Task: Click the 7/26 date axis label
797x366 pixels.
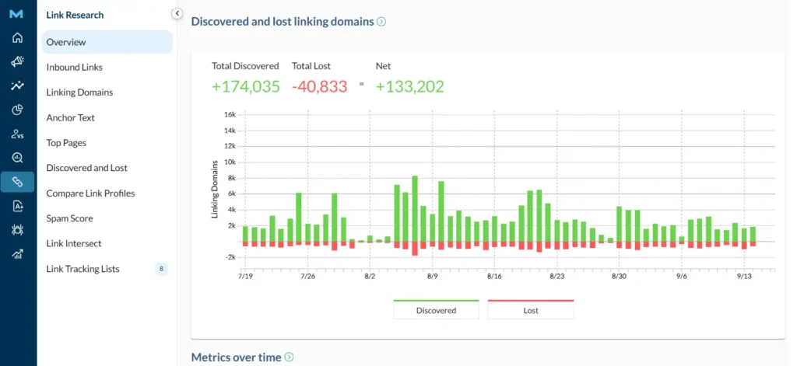Action: click(307, 277)
